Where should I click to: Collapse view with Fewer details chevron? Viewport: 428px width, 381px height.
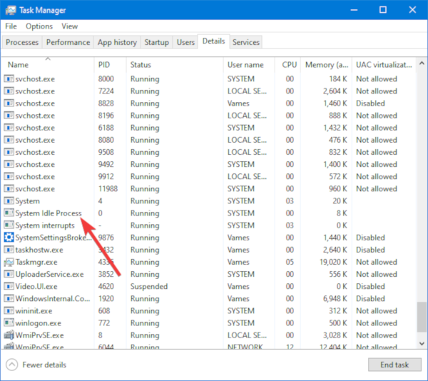pos(11,365)
